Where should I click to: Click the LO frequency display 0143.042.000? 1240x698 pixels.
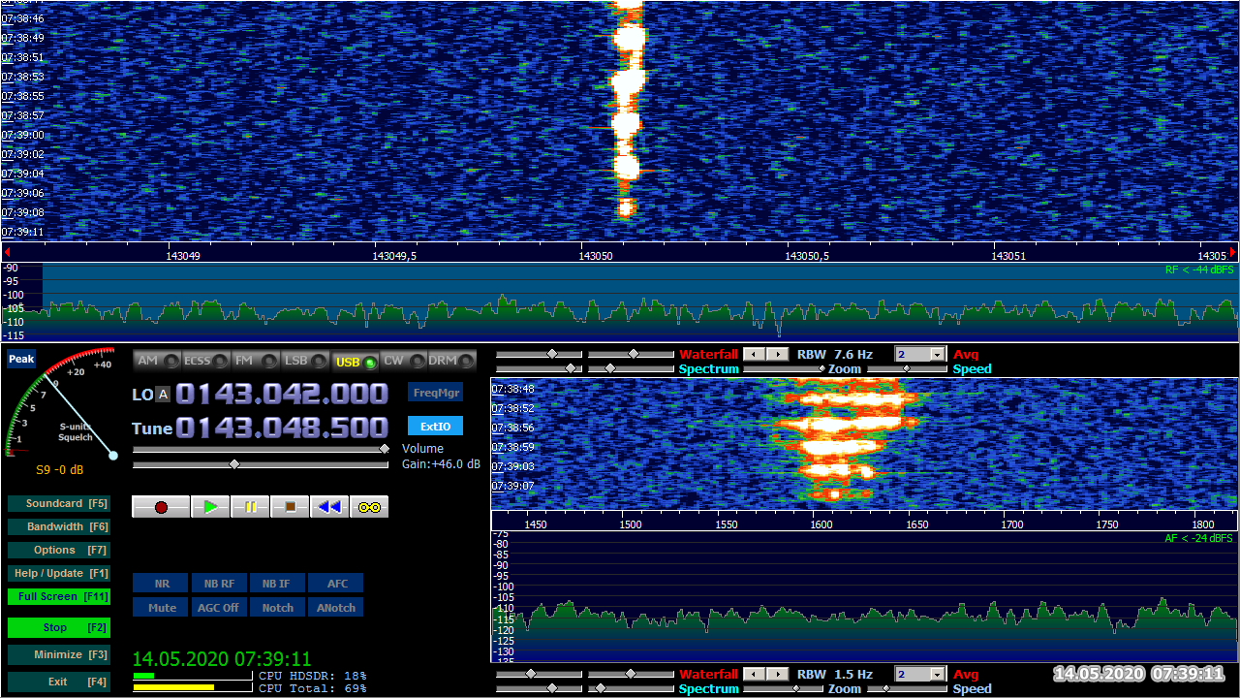pos(282,395)
